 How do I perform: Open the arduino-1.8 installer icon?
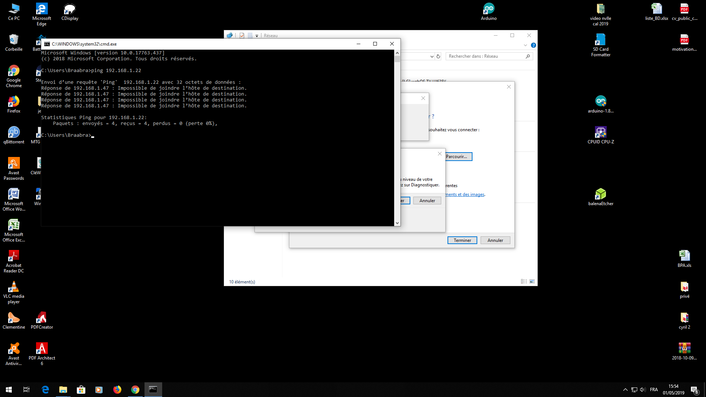[x=600, y=105]
